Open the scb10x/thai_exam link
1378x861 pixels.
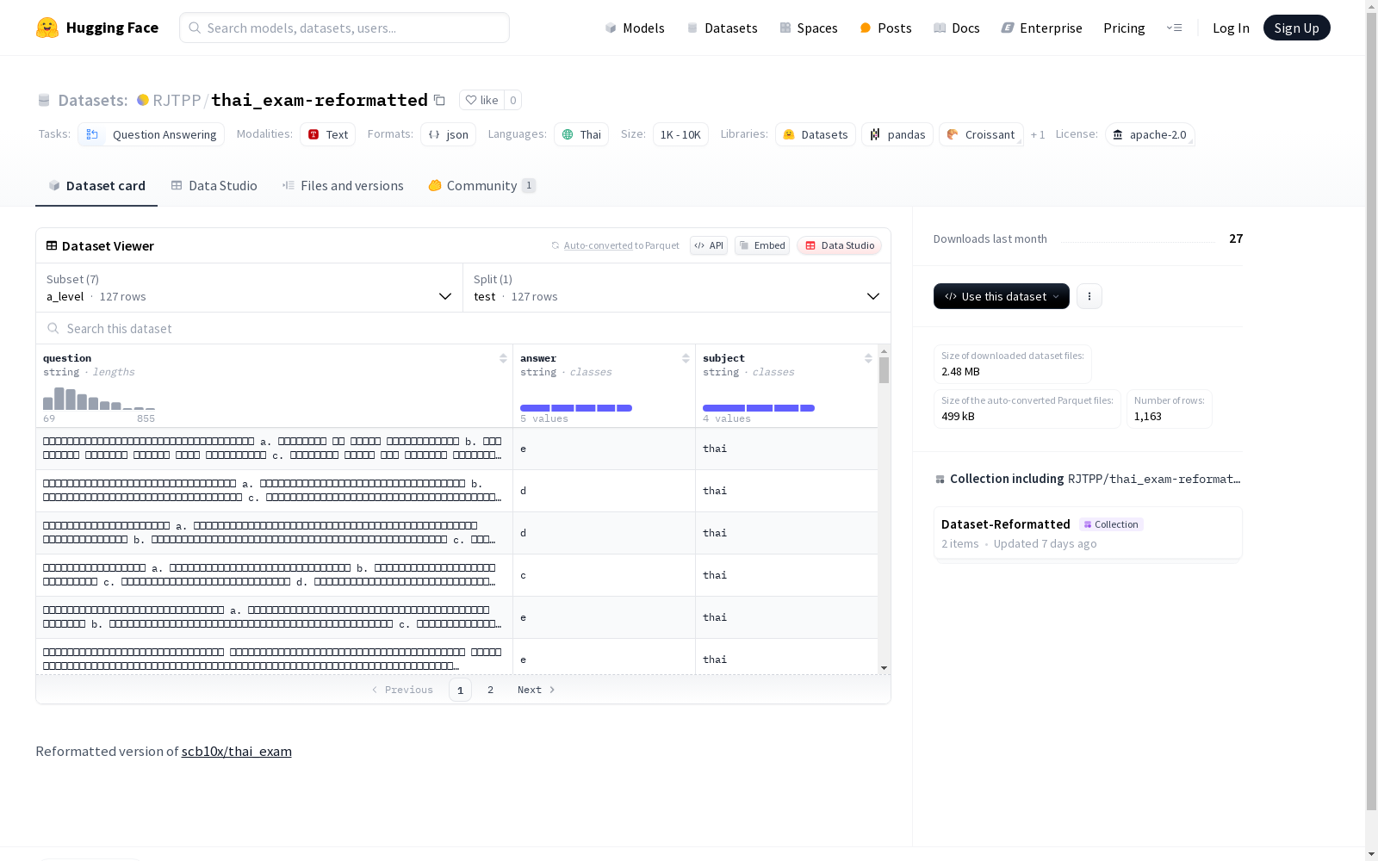point(237,751)
